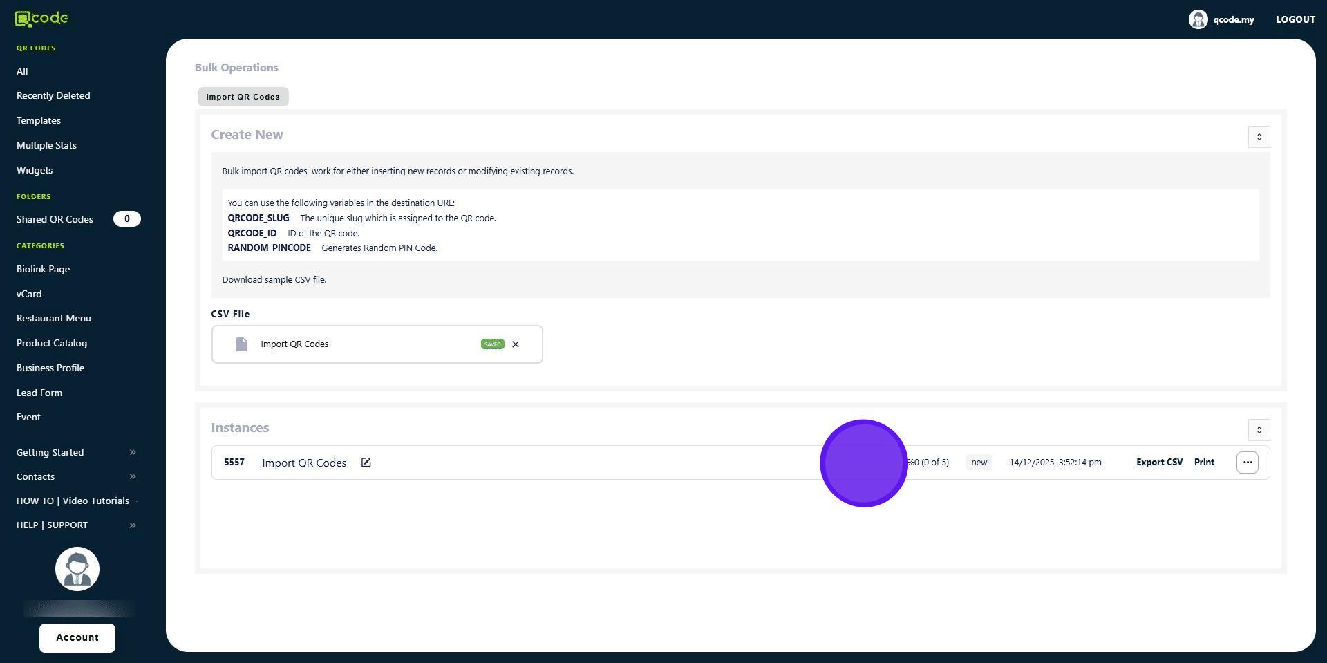
Task: Download the sample CSV file
Action: 274,279
